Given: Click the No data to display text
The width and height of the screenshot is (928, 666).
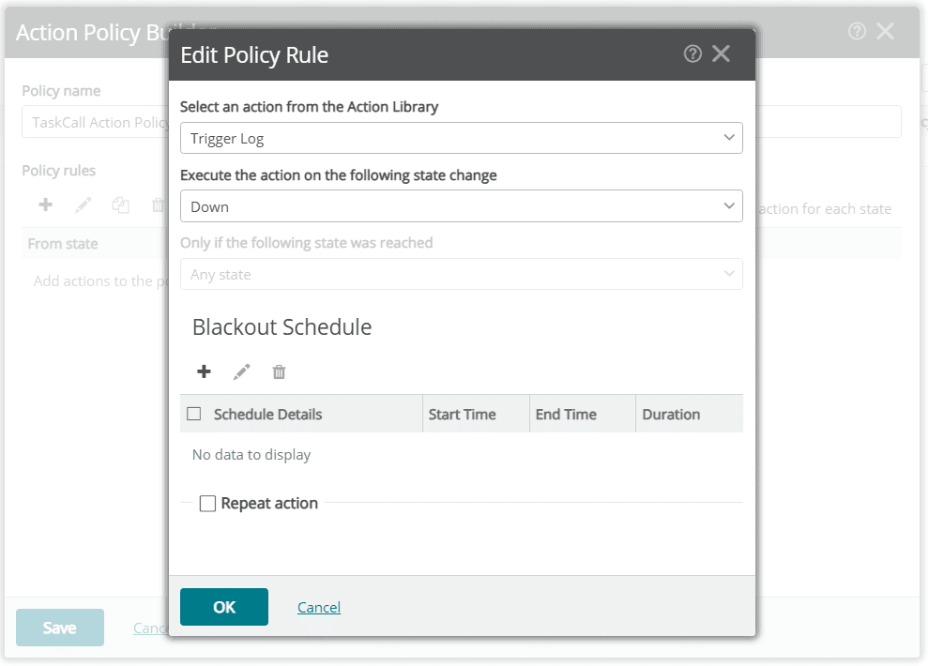Looking at the screenshot, I should [x=251, y=455].
